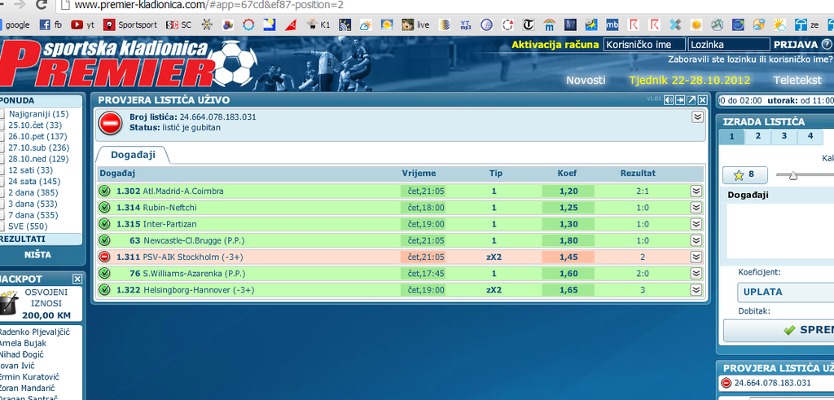The image size is (834, 400).
Task: Click the PRIJAVA login button
Action: tap(795, 45)
